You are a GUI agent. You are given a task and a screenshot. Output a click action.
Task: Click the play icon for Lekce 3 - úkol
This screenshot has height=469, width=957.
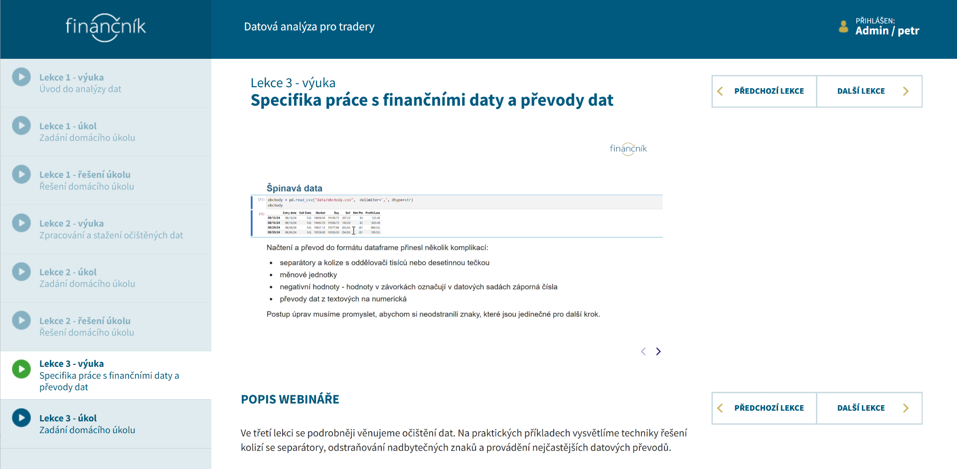pos(21,418)
